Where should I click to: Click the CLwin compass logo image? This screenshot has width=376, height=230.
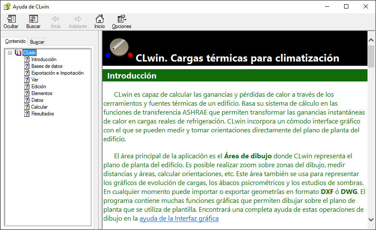119,48
